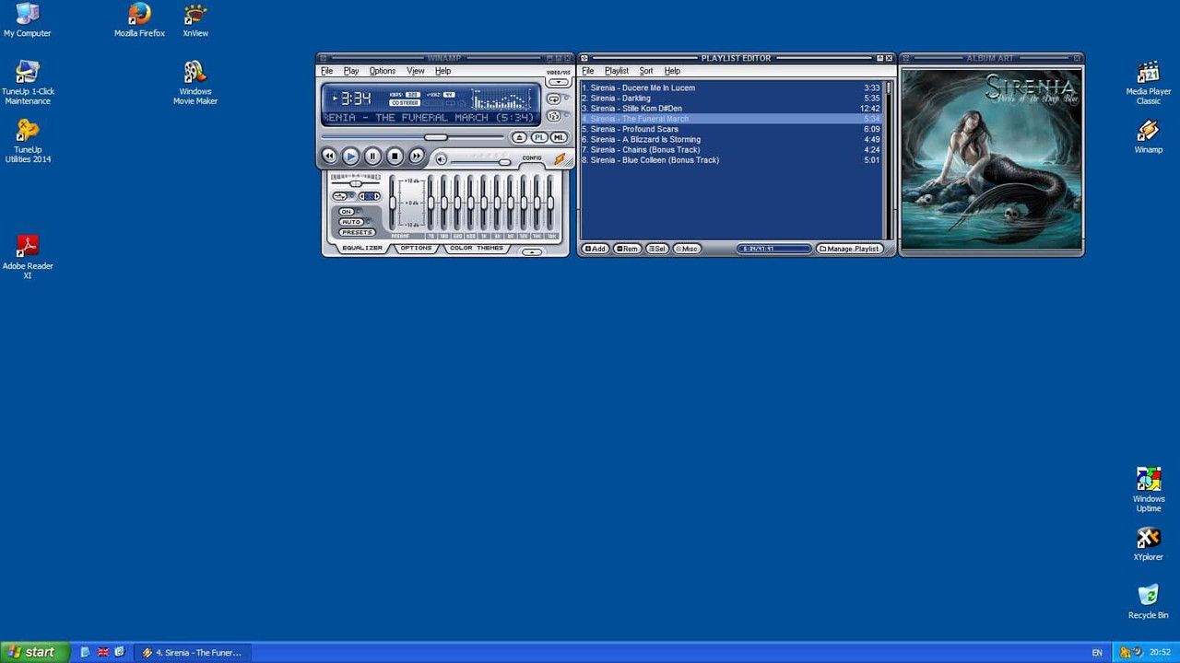Switch to the COLOR THEMES tab
Screen dimensions: 1180x663
click(x=477, y=248)
